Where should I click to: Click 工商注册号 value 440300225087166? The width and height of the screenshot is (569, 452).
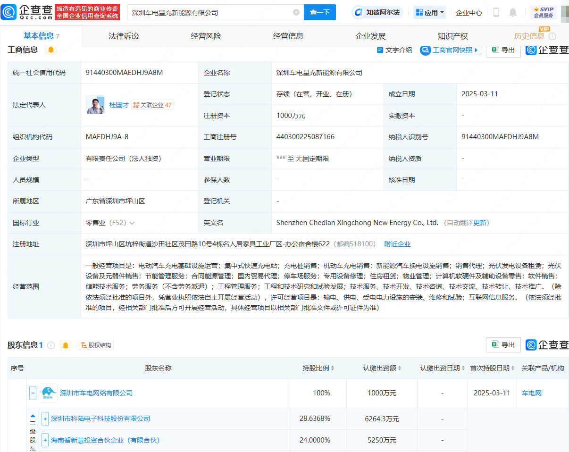tap(305, 137)
